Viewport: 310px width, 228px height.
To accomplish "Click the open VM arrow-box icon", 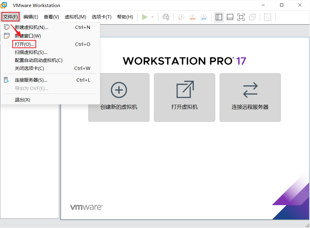I will (x=185, y=89).
